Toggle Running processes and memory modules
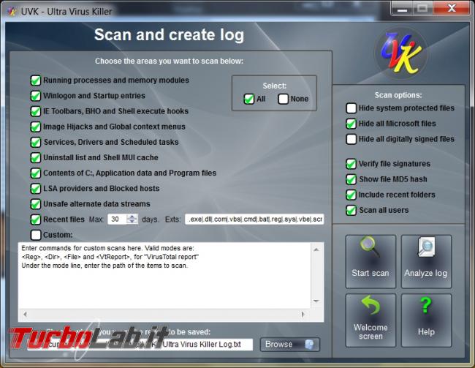 click(x=36, y=80)
